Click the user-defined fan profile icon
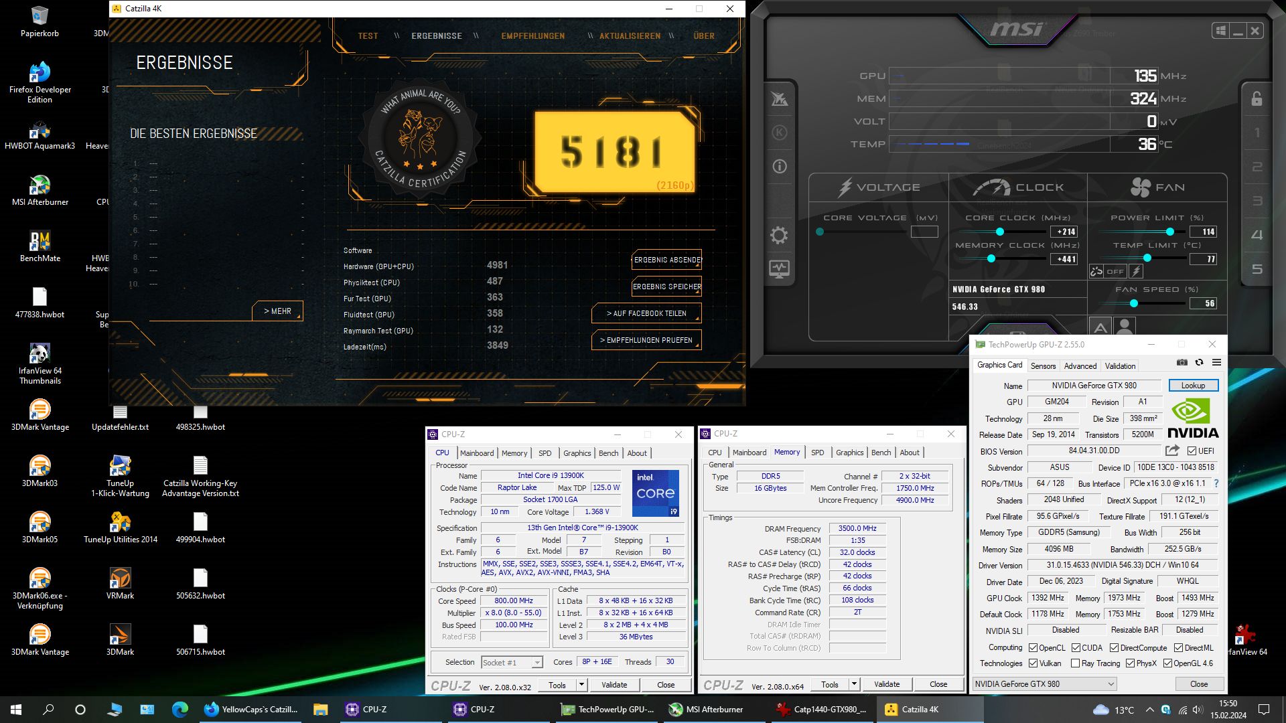 (x=1125, y=327)
